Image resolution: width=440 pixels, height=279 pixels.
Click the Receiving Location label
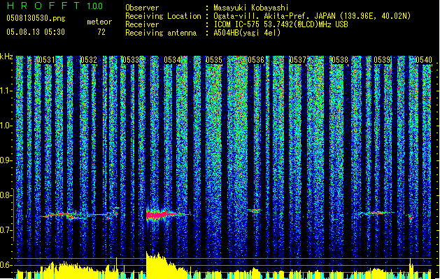[x=163, y=16]
